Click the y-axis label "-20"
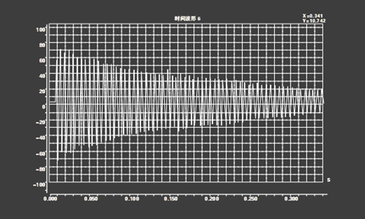 [41, 122]
